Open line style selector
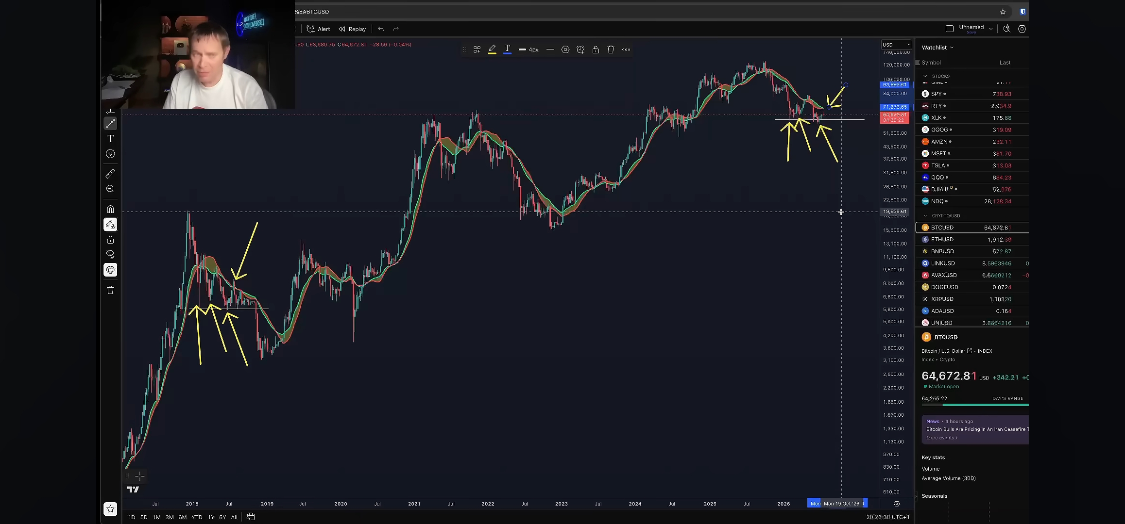Viewport: 1125px width, 524px height. click(550, 49)
